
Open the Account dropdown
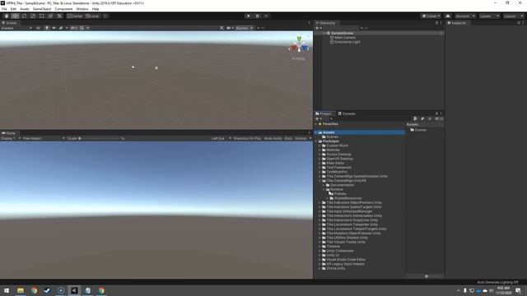pos(464,16)
